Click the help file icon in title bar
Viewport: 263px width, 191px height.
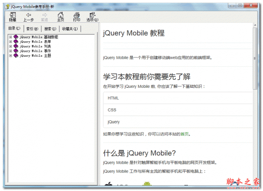7,7
